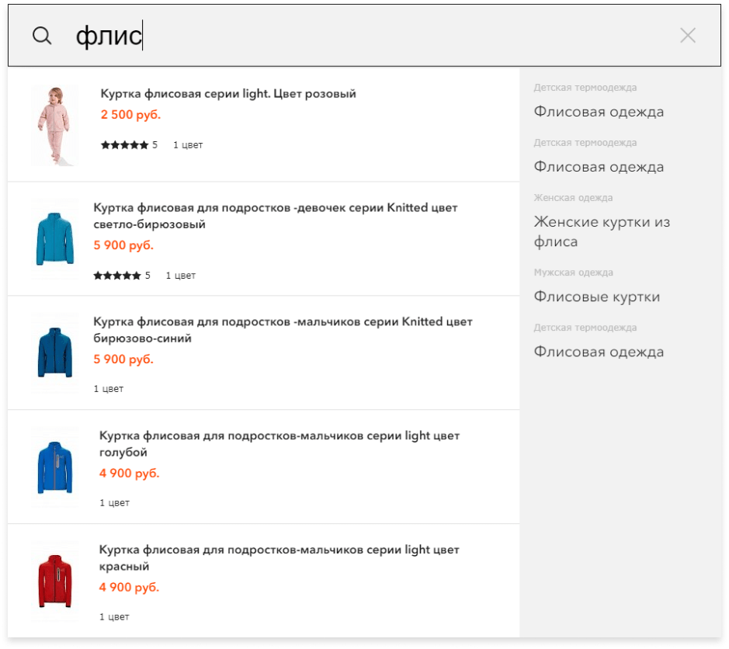Open the light-series jacket titled красный
Image resolution: width=729 pixels, height=649 pixels.
[x=279, y=557]
